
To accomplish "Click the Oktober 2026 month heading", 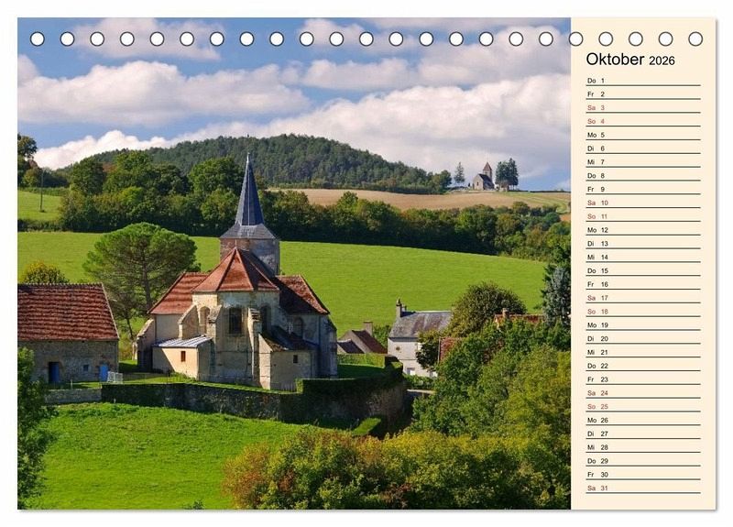I will coord(630,60).
